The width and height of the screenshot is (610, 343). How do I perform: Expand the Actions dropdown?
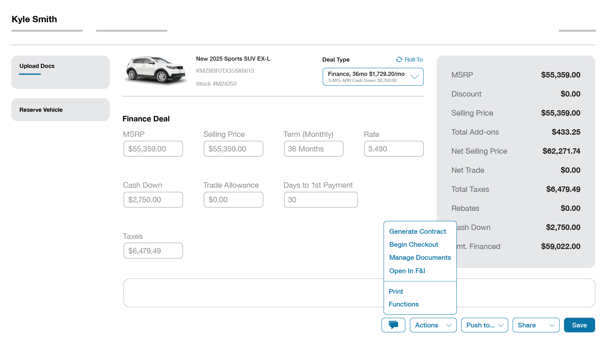click(433, 325)
